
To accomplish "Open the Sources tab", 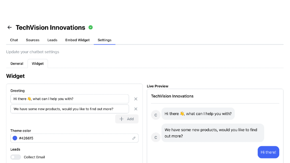I will (x=33, y=40).
